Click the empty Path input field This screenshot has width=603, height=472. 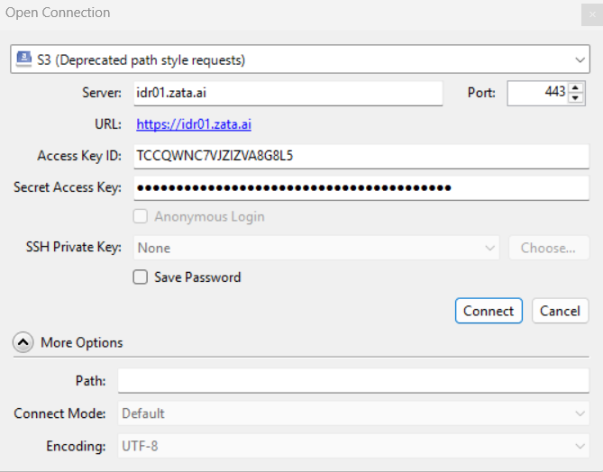pyautogui.click(x=353, y=381)
